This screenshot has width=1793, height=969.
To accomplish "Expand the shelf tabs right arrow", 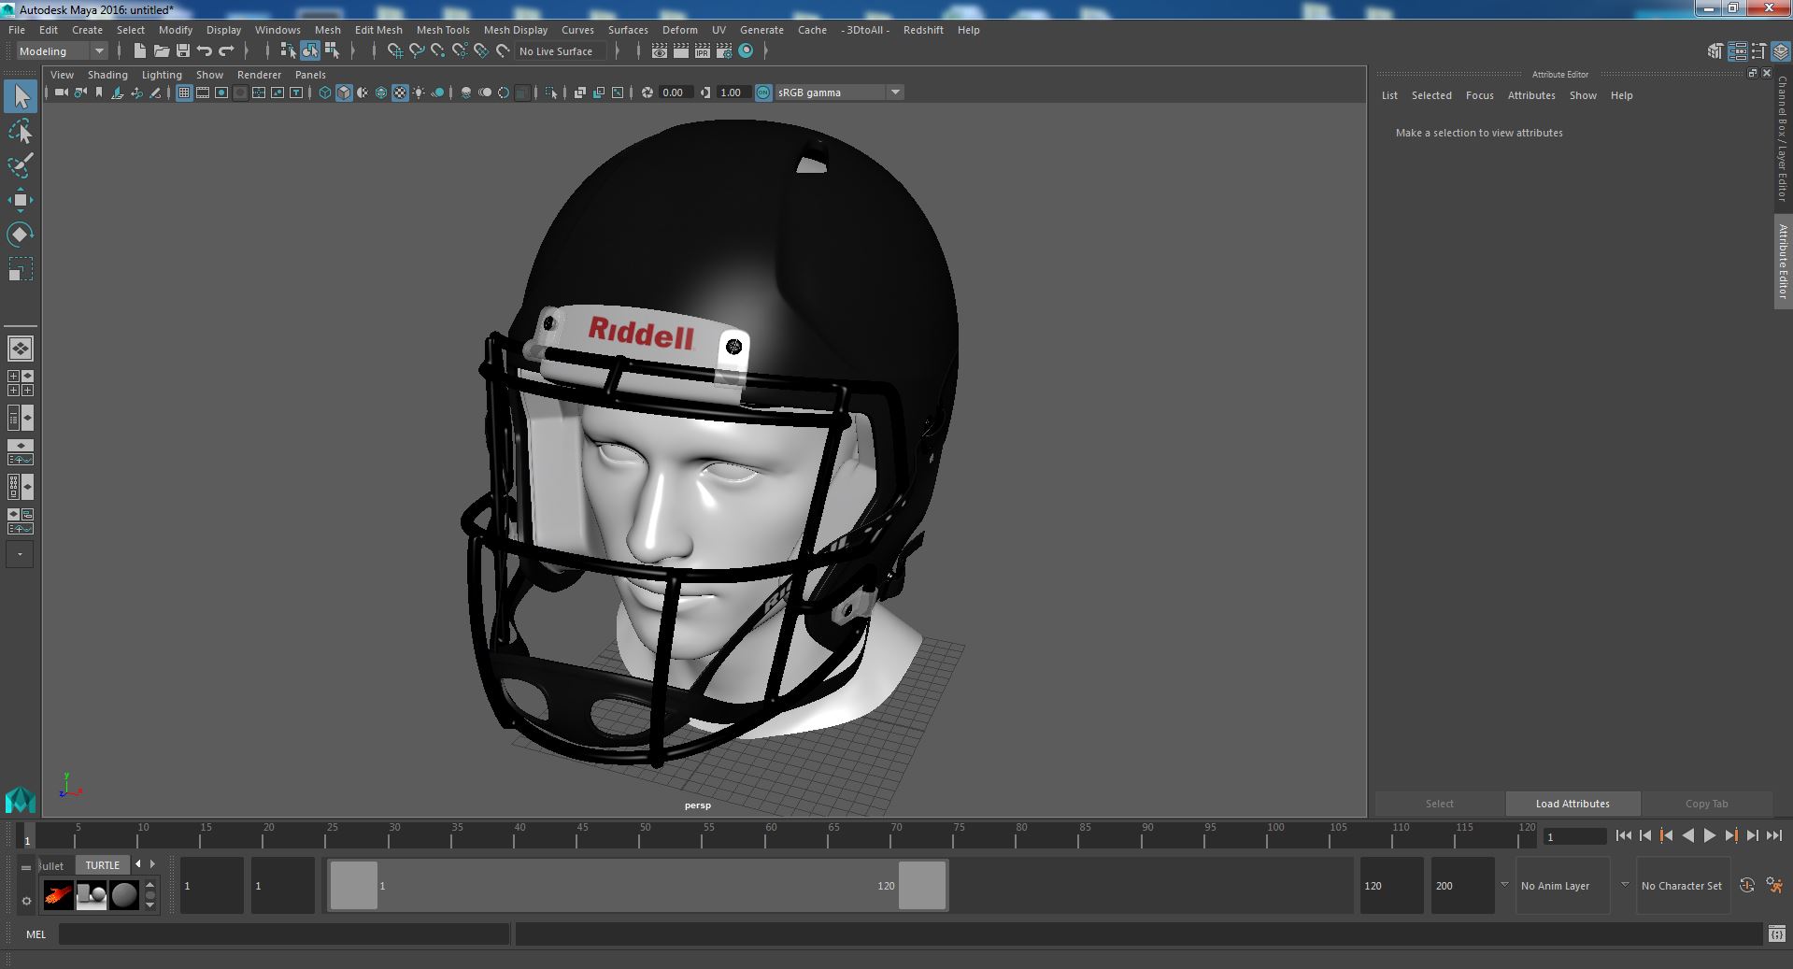I will [153, 864].
